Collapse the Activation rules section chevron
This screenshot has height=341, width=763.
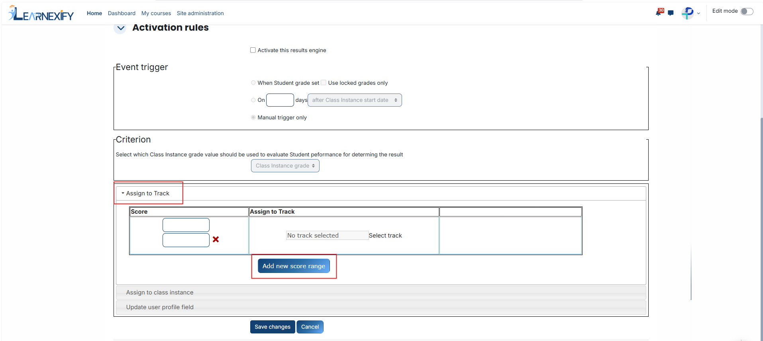(120, 28)
